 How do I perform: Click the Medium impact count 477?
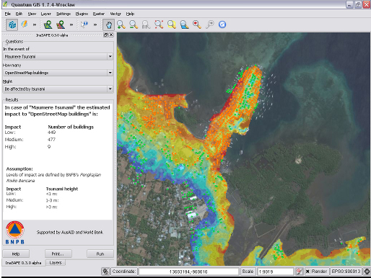(x=51, y=140)
